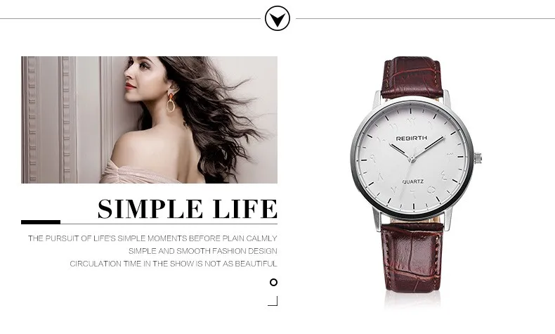555x334 pixels.
Task: Click the corner bracket mark below circle
Action: (273, 301)
